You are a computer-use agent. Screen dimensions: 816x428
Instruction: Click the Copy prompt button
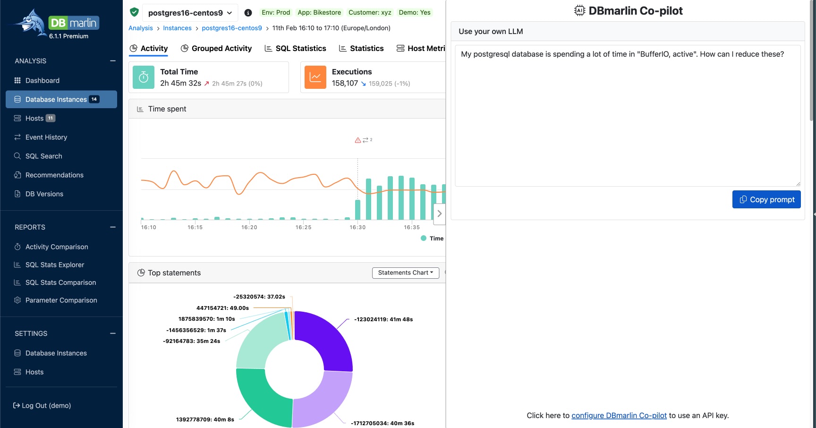(766, 199)
